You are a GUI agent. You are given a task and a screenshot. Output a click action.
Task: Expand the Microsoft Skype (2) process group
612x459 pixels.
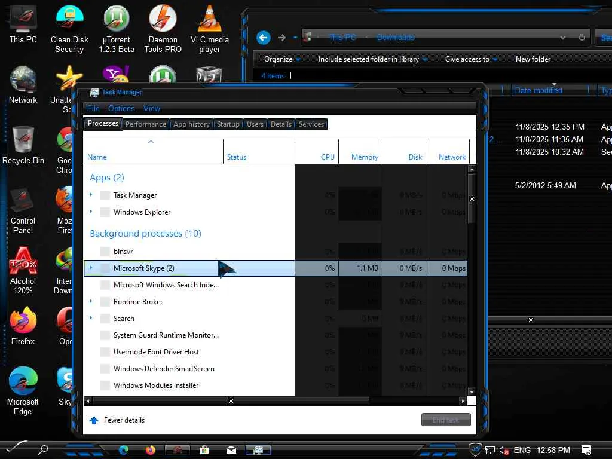(91, 268)
